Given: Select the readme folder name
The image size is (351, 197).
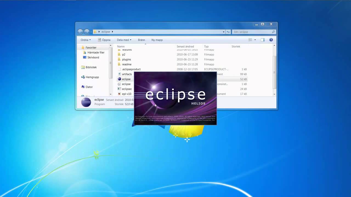Looking at the screenshot, I should 127,64.
